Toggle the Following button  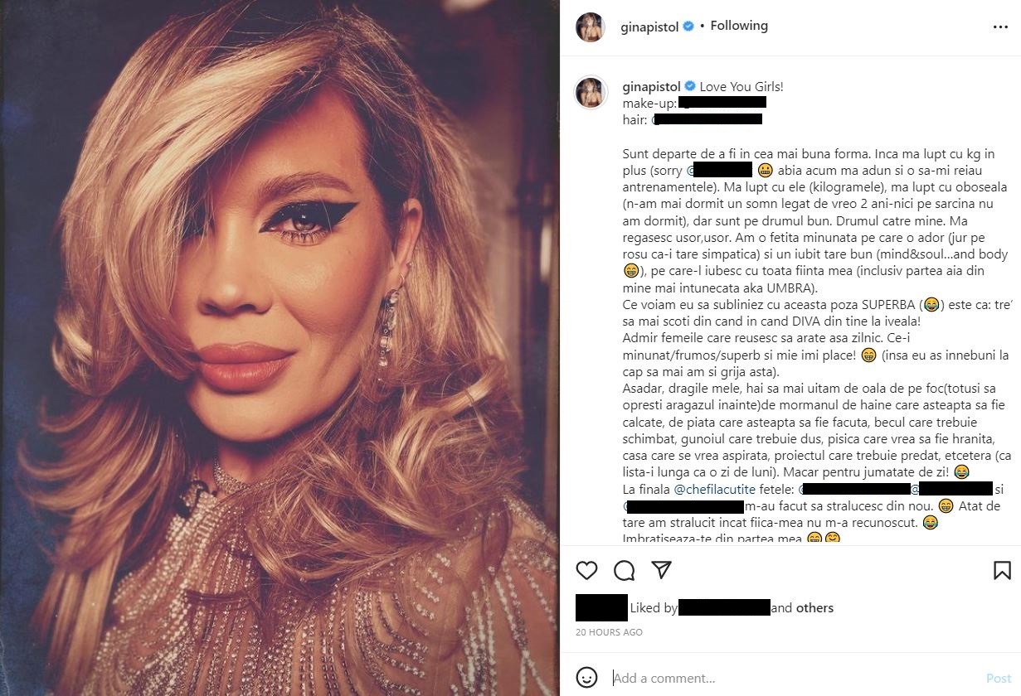(739, 26)
